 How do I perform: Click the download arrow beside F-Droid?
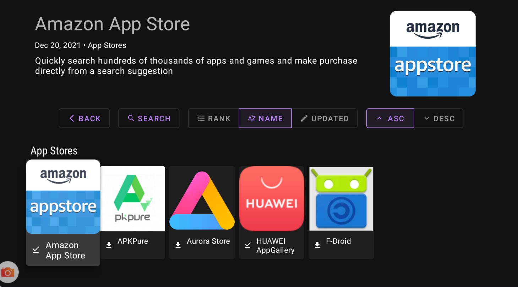[x=317, y=245]
